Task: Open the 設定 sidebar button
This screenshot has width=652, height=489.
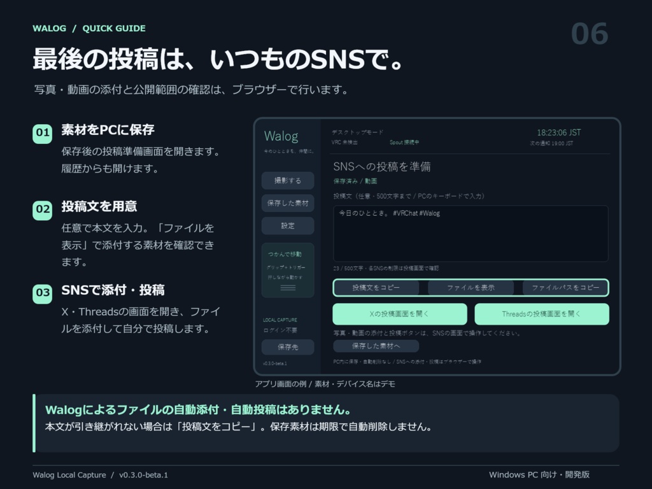Action: pos(288,225)
